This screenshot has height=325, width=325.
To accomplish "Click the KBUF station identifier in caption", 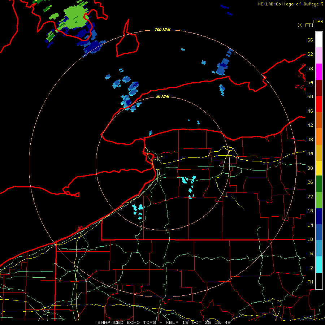I will 173,322.
